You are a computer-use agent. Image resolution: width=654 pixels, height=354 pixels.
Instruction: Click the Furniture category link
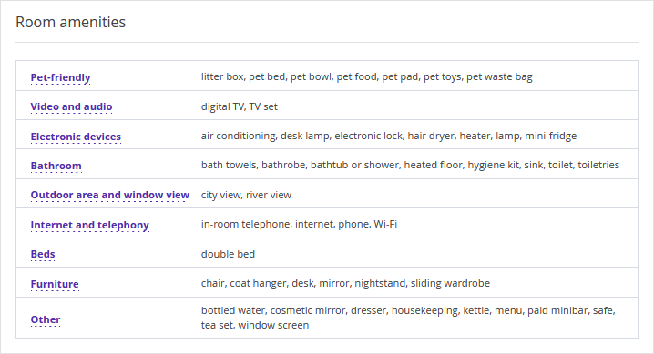coord(55,284)
